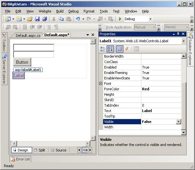The image size is (195, 170).
Task: Click the Open File folder icon
Action: pyautogui.click(x=30, y=19)
